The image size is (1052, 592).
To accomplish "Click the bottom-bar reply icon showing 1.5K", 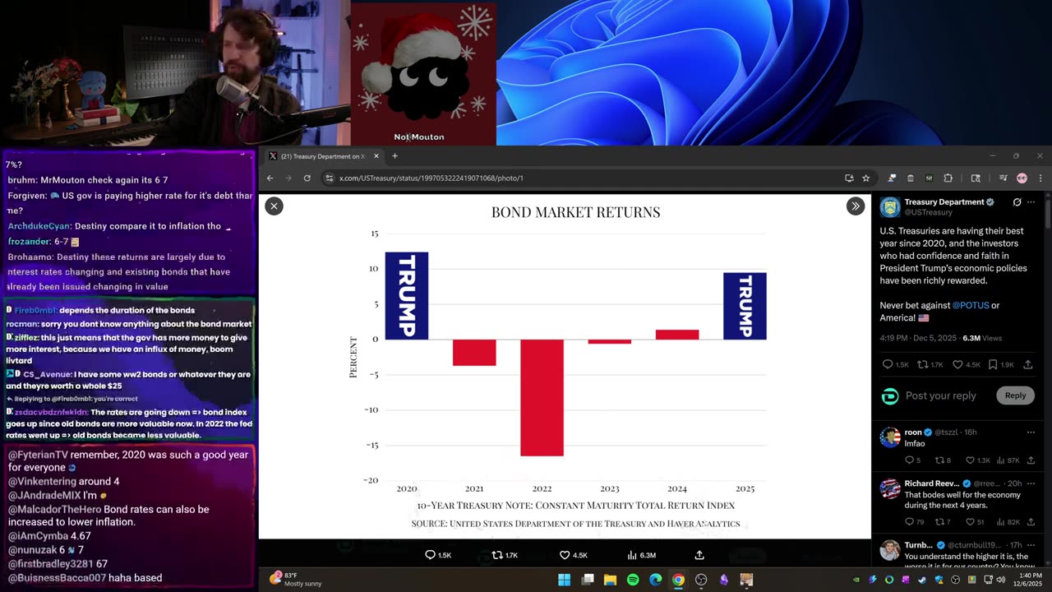I will [x=430, y=555].
